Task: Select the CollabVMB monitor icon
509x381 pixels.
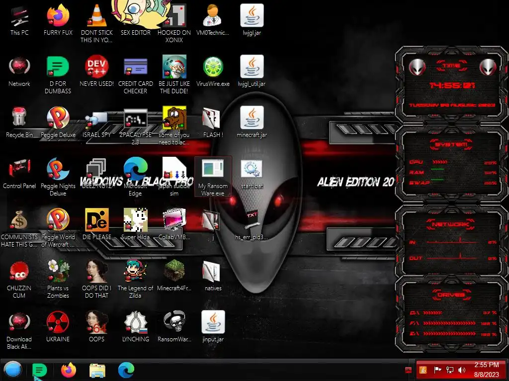Action: (x=174, y=225)
